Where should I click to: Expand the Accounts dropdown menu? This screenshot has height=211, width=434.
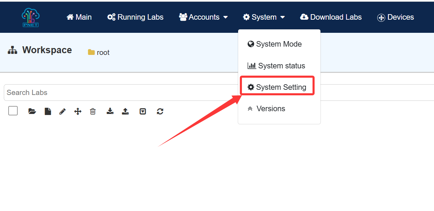pos(203,17)
